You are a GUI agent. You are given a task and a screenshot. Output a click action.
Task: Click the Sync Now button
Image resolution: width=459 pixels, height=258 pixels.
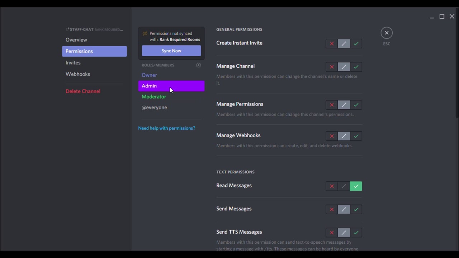pyautogui.click(x=171, y=51)
